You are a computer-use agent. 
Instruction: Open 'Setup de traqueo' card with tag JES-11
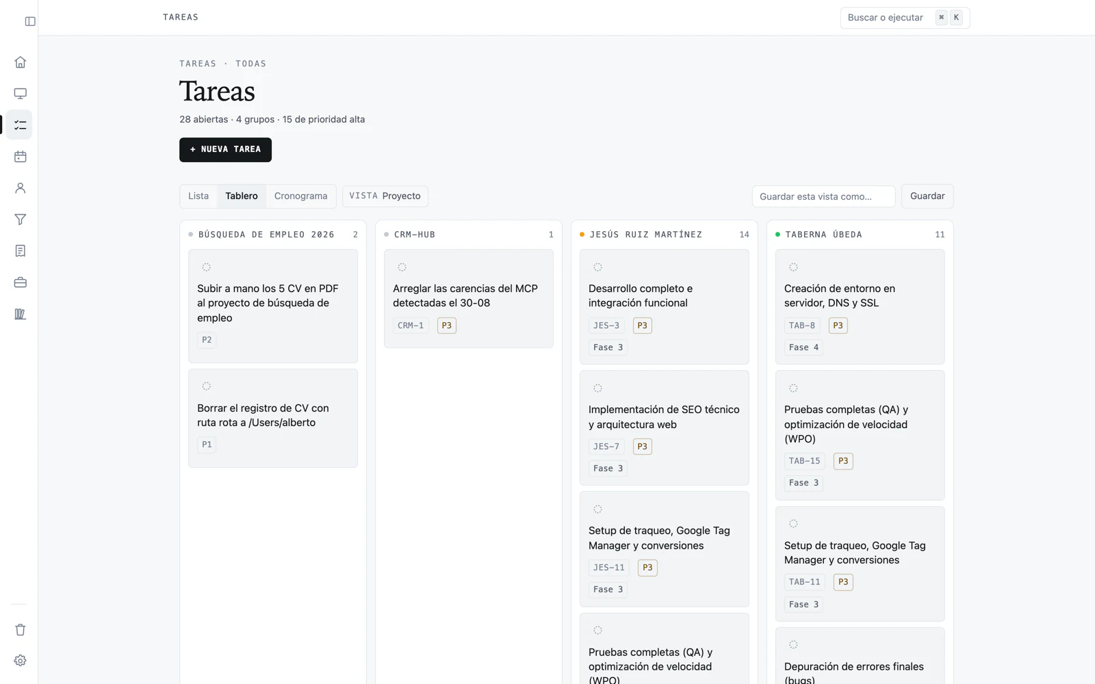(665, 549)
